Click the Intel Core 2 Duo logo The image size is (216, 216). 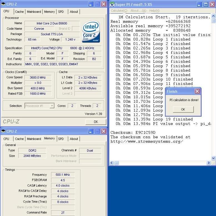tap(91, 32)
